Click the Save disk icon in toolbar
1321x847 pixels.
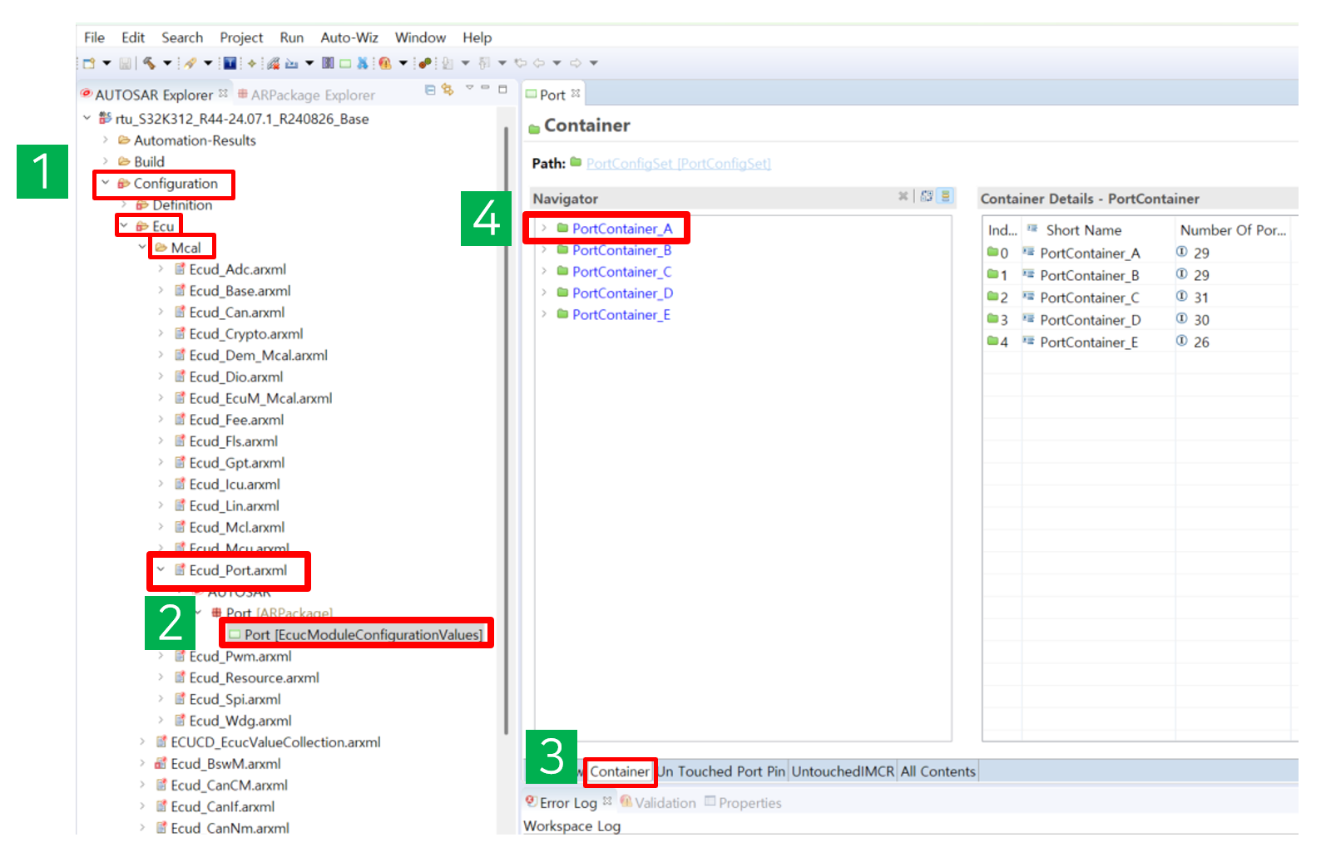pyautogui.click(x=125, y=63)
